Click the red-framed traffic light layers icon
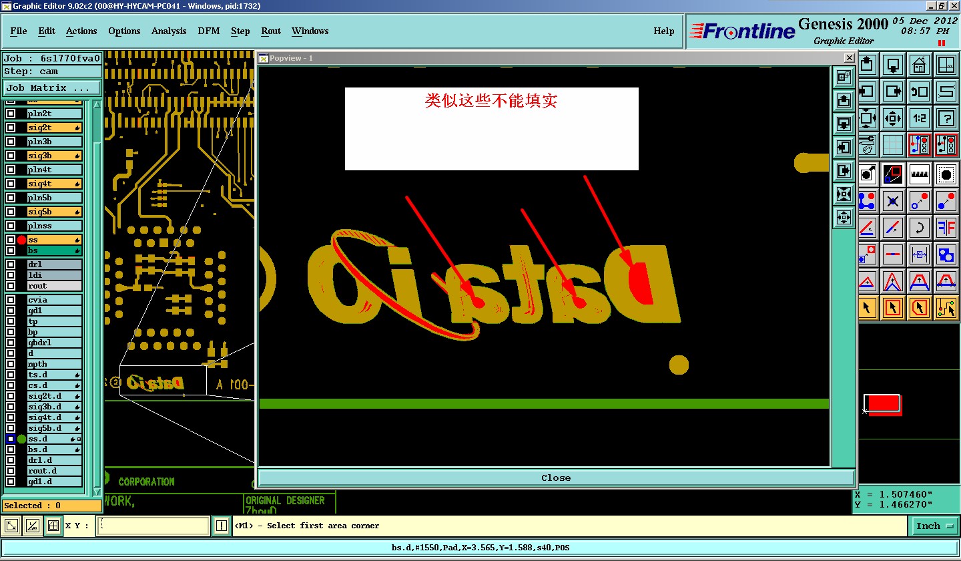 click(x=919, y=144)
